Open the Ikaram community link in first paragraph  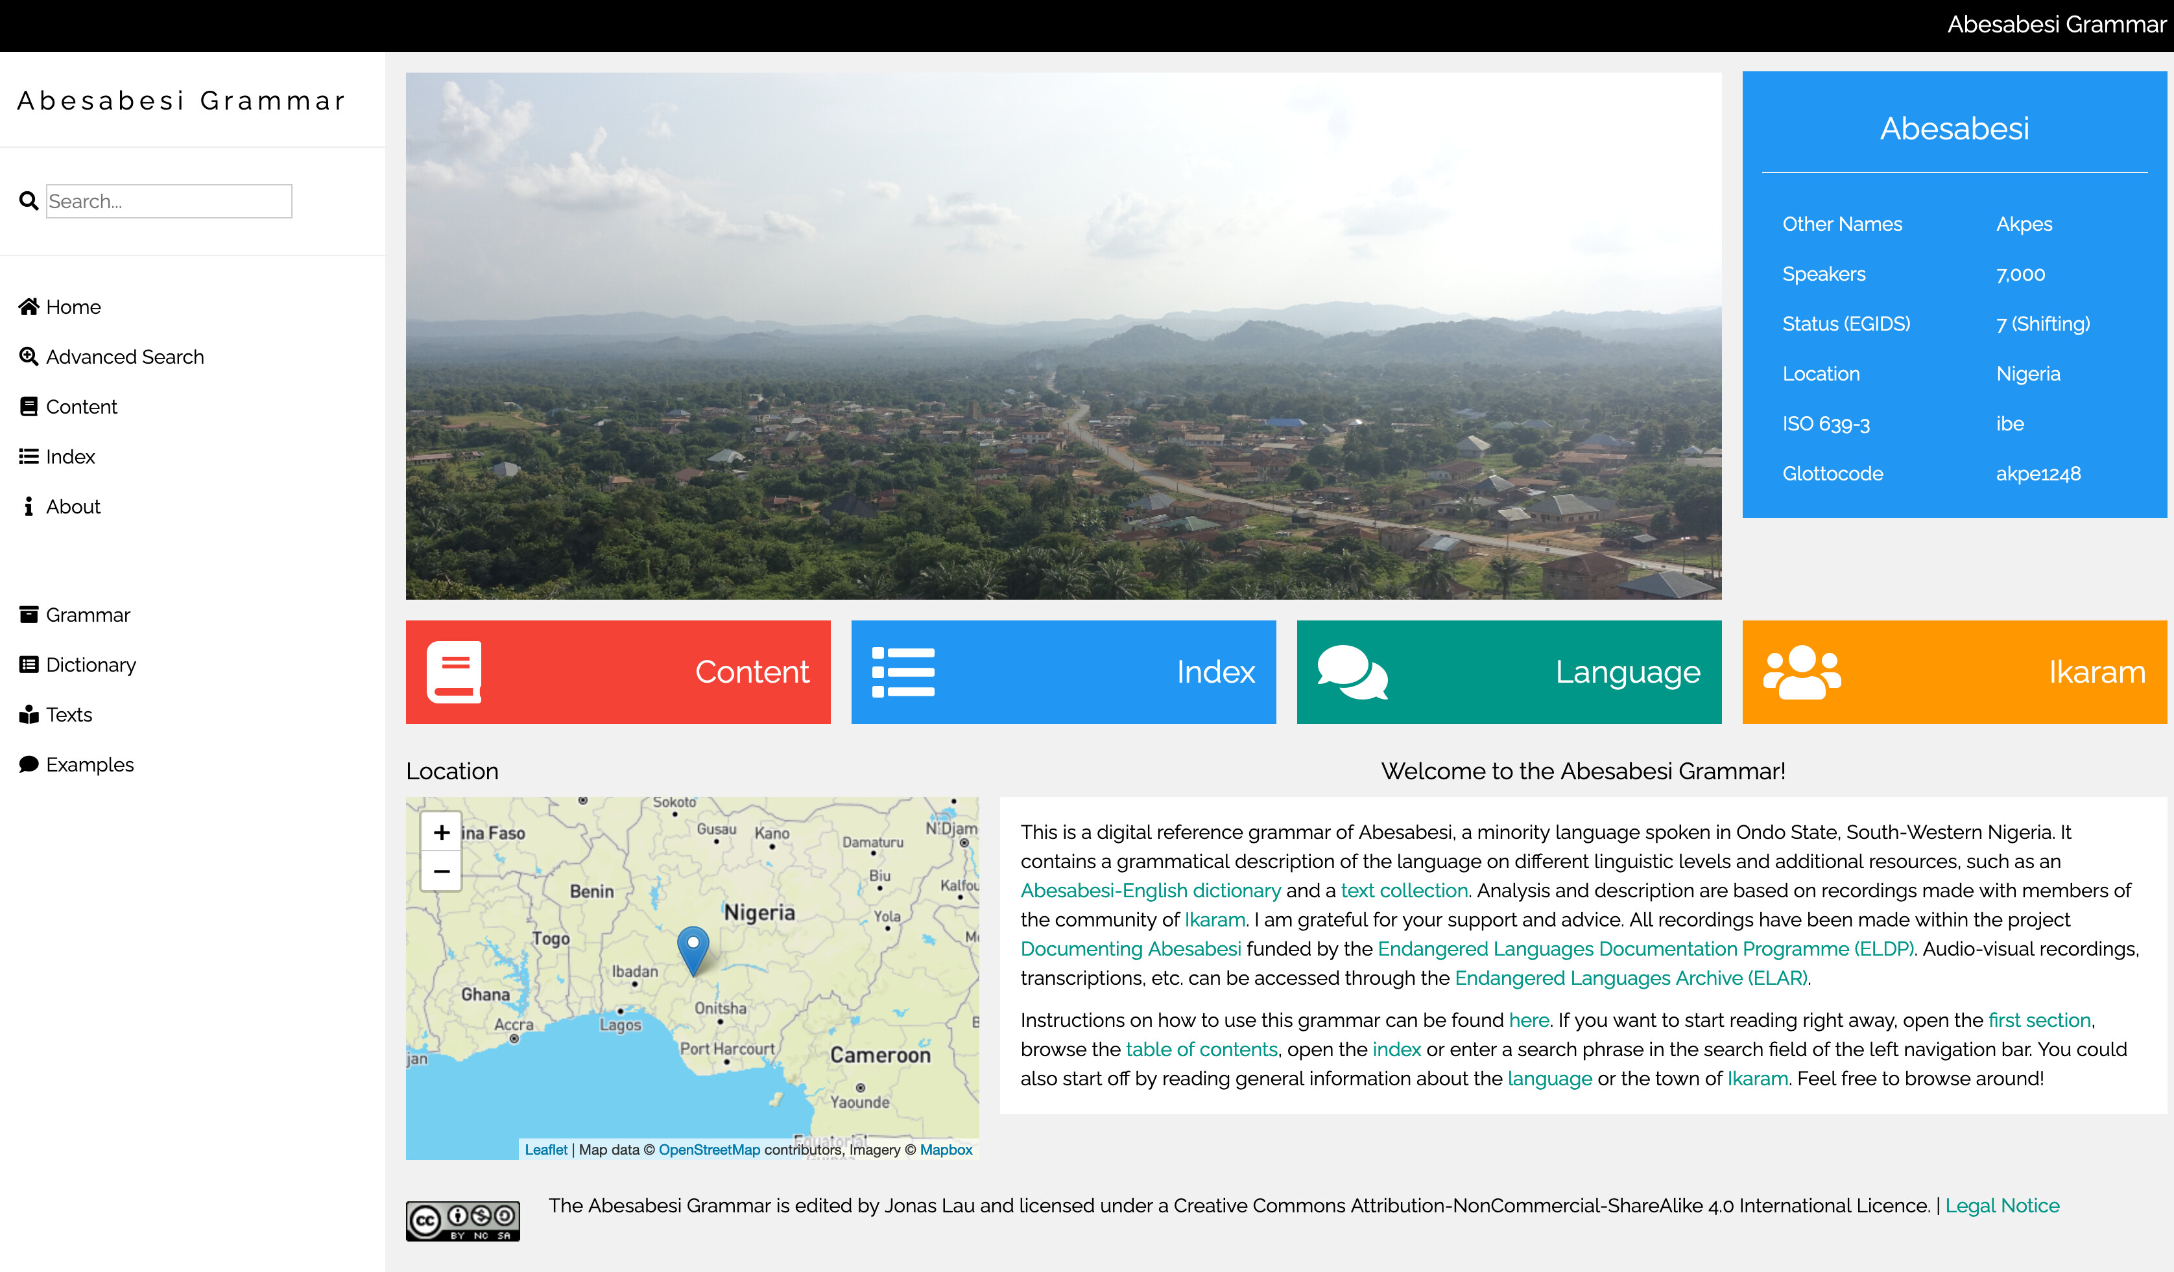1215,920
